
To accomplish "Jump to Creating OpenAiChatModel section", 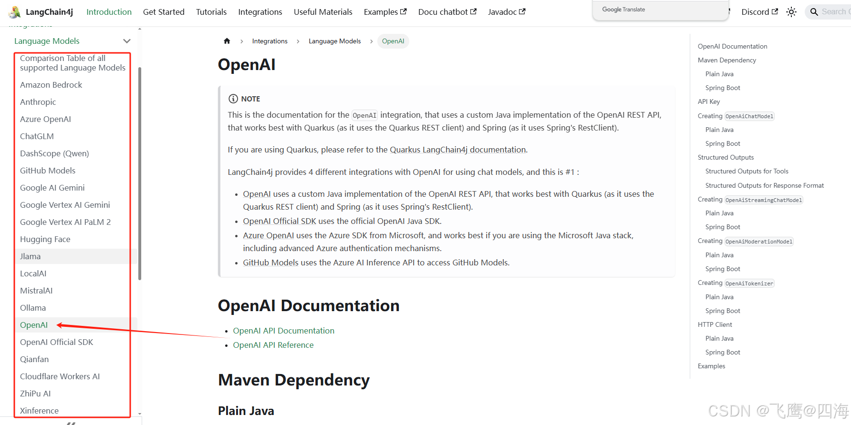I will pos(736,116).
